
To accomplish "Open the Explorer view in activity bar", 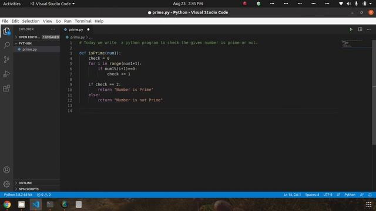I will (6, 31).
